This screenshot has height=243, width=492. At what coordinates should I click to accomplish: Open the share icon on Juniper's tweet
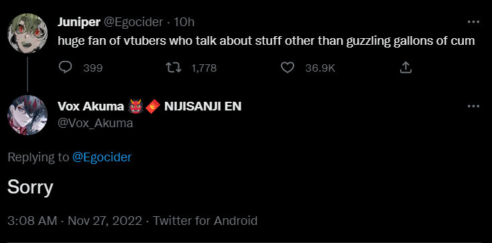406,68
